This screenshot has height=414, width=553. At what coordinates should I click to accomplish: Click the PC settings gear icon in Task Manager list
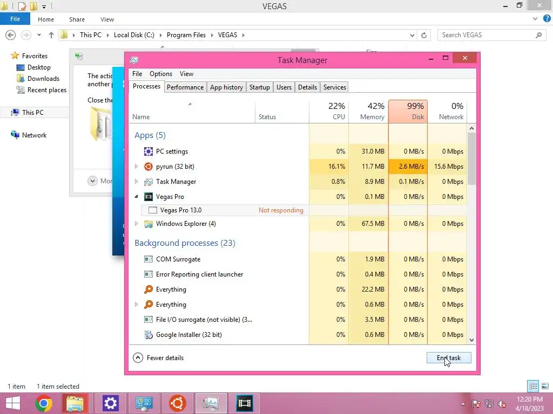coord(149,151)
